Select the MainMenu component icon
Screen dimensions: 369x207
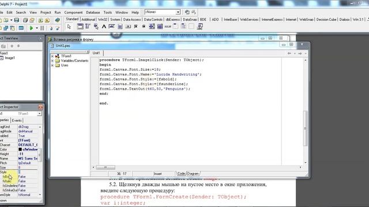pos(88,26)
